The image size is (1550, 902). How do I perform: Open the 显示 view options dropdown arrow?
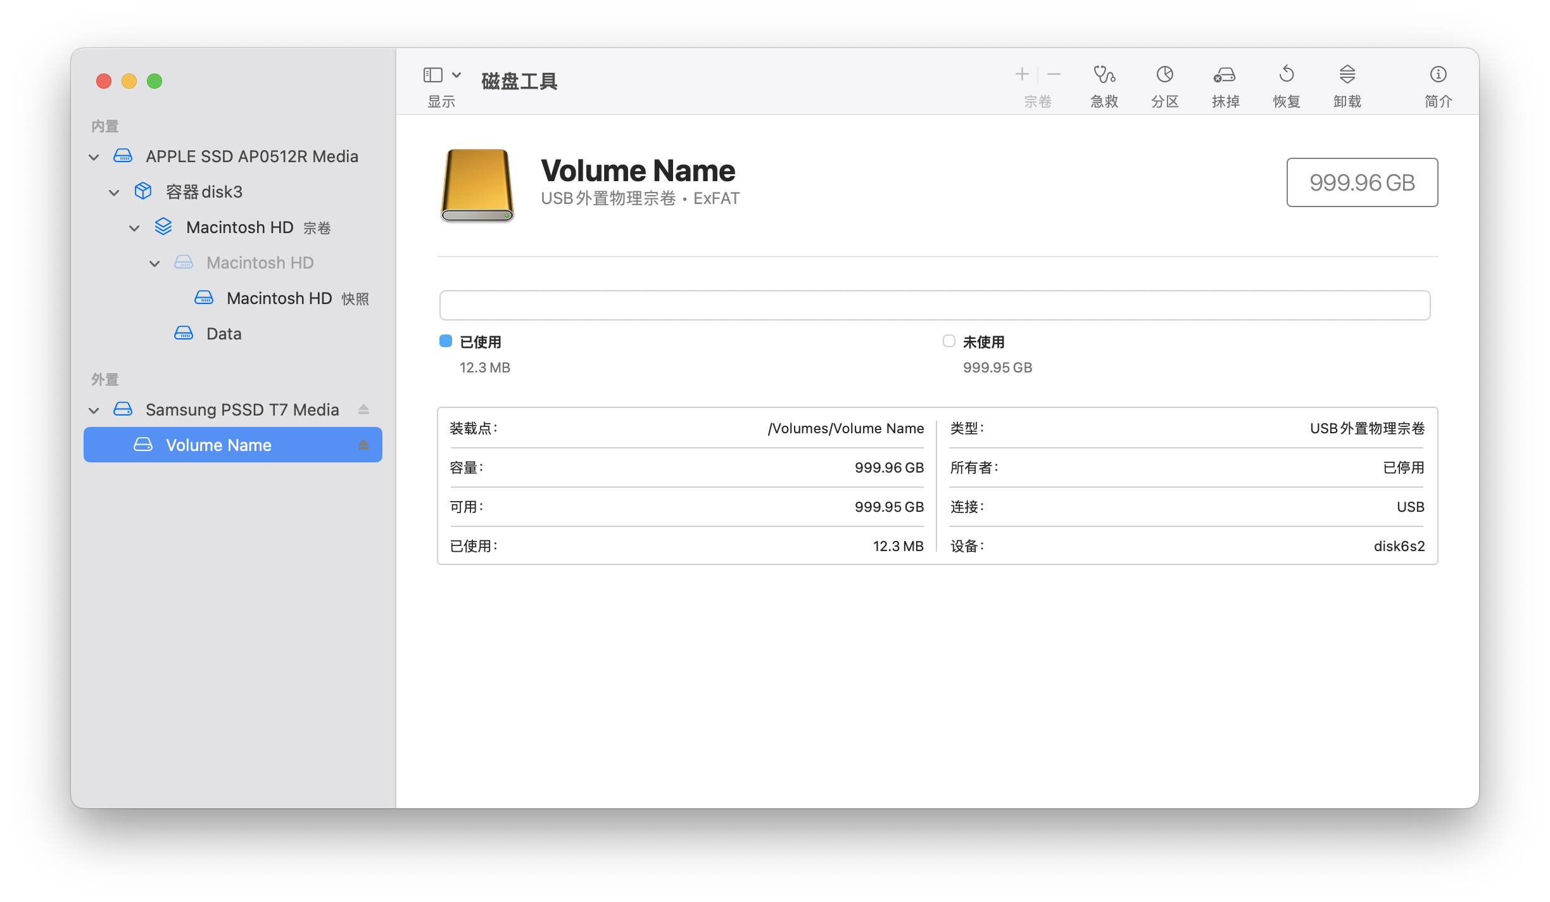(457, 75)
